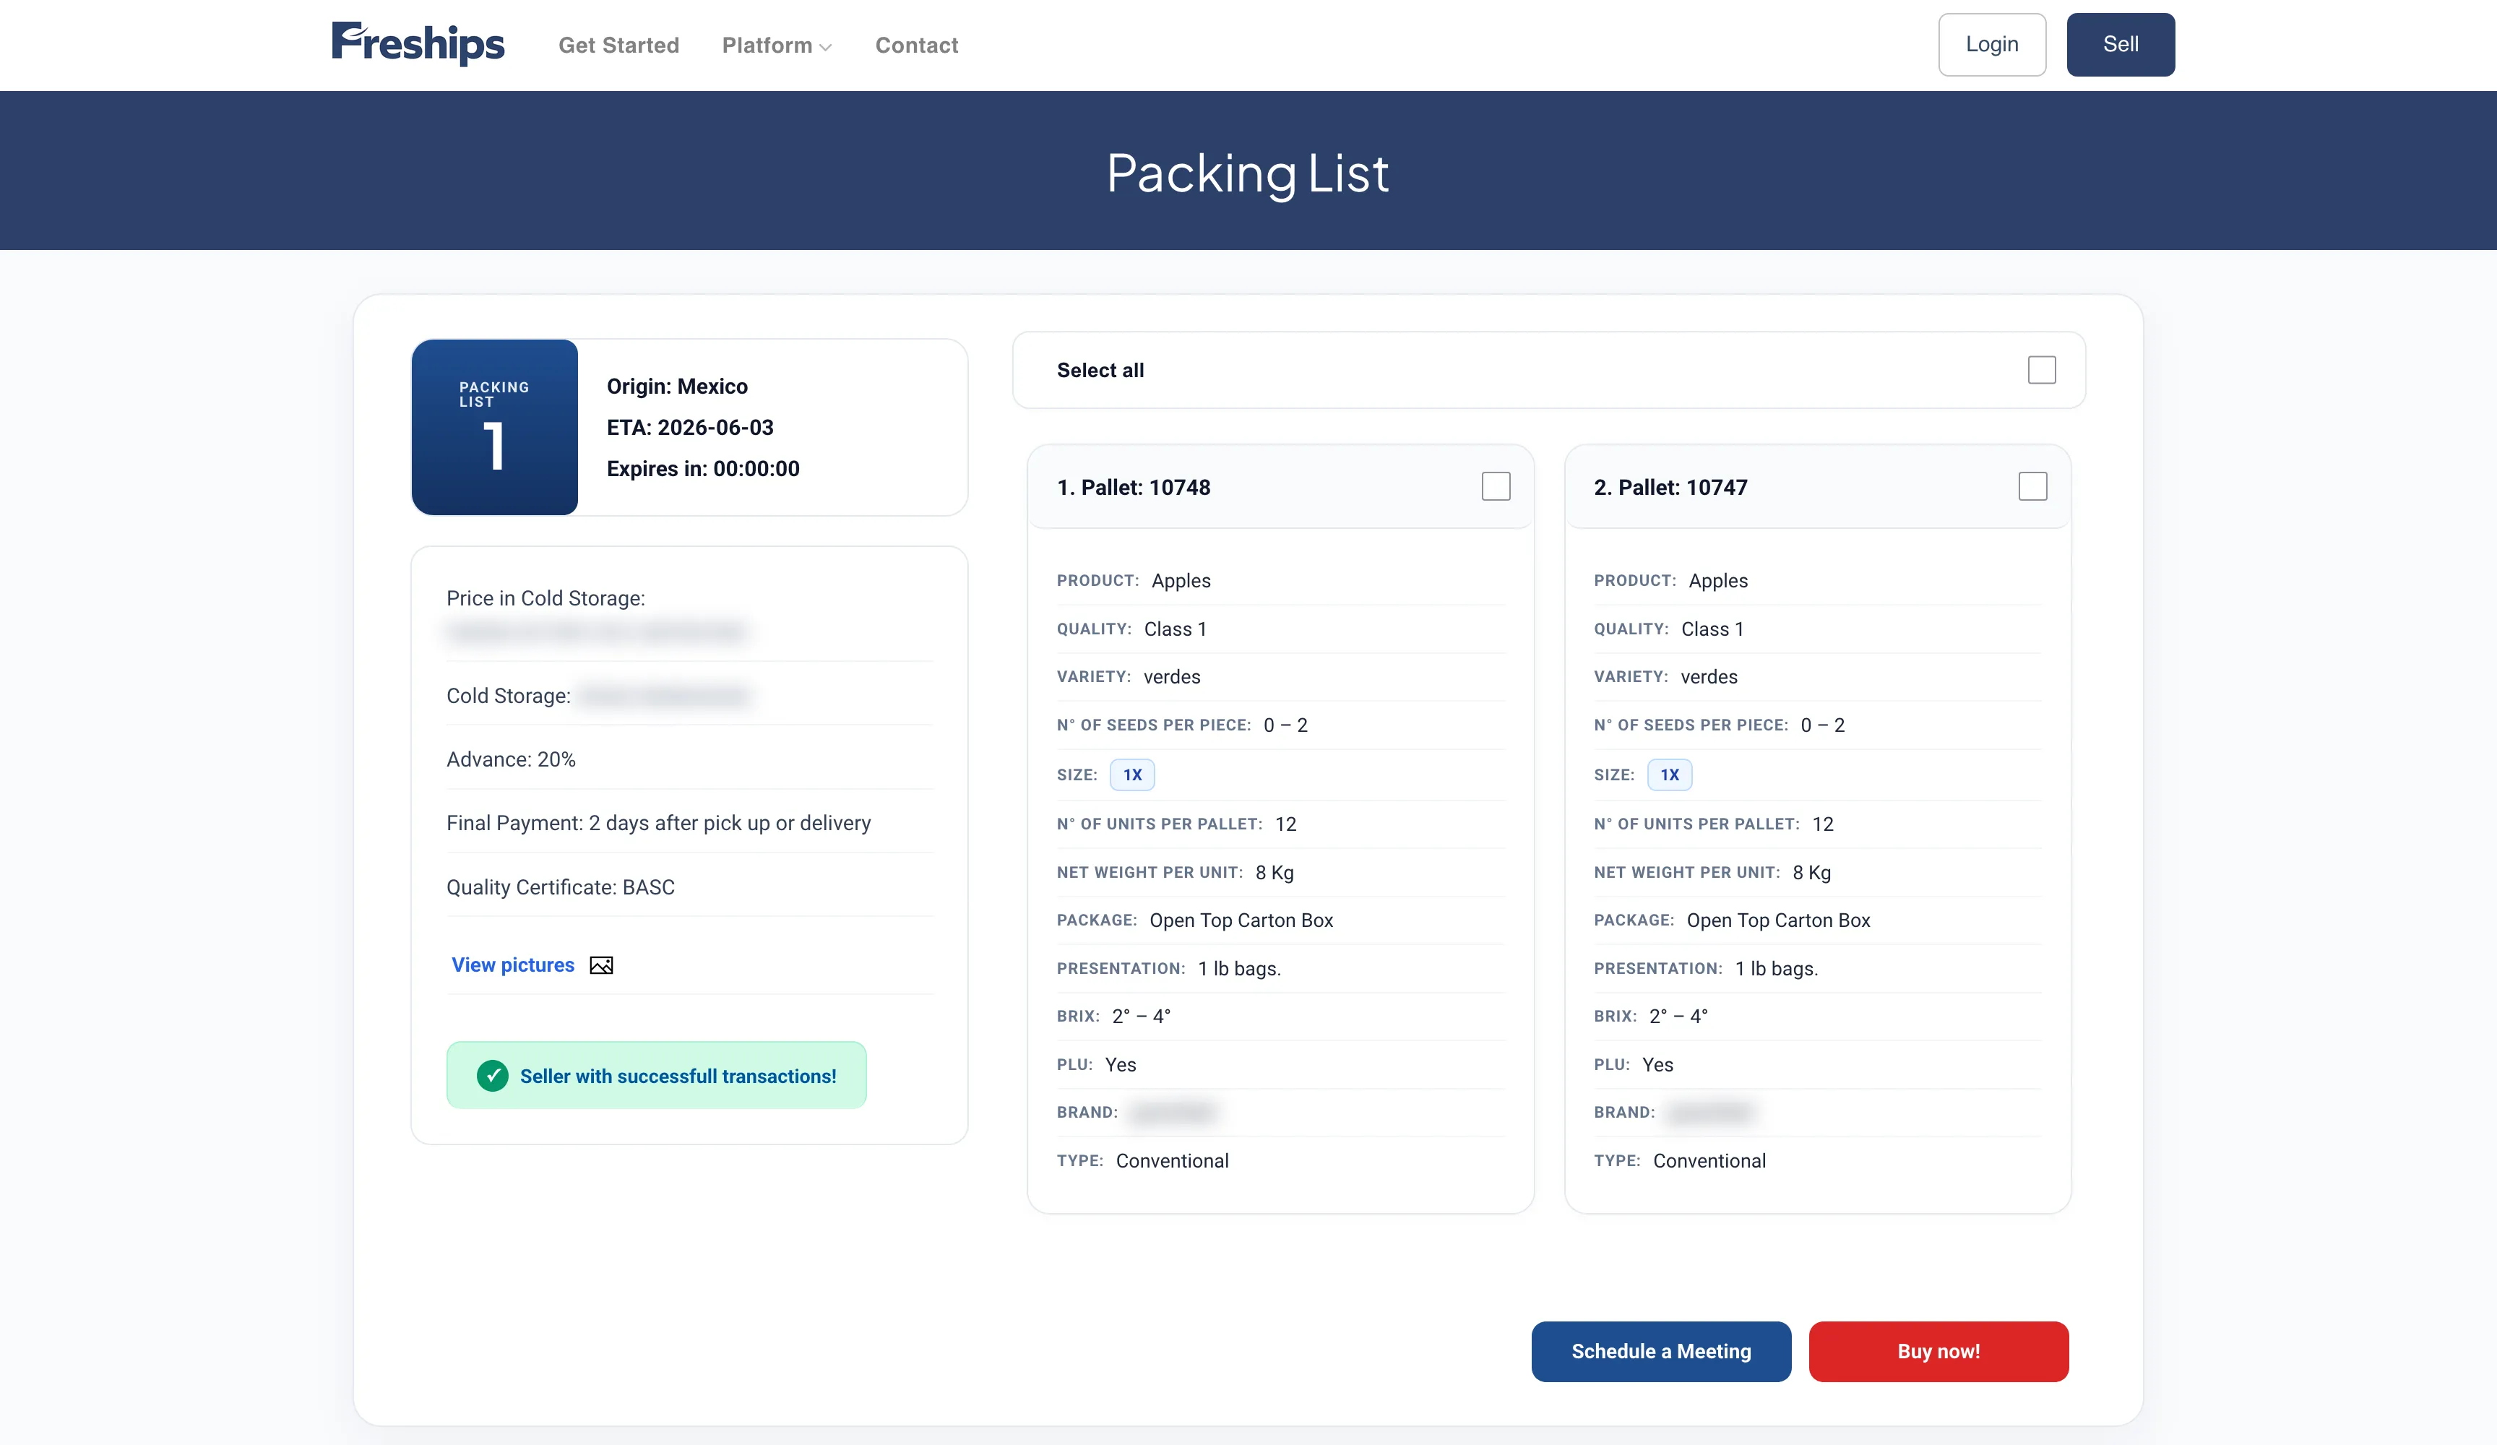
Task: Click the Login button
Action: coord(1992,45)
